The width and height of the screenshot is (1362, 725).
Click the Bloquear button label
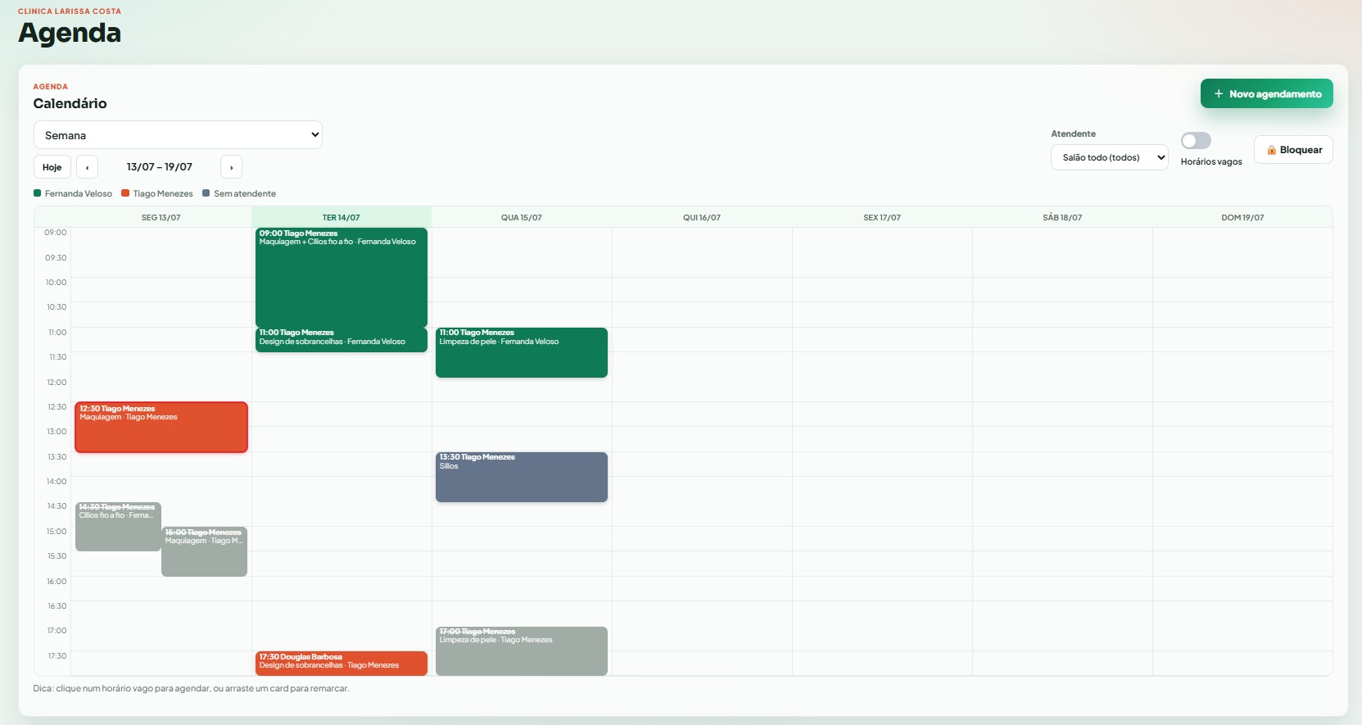point(1301,150)
